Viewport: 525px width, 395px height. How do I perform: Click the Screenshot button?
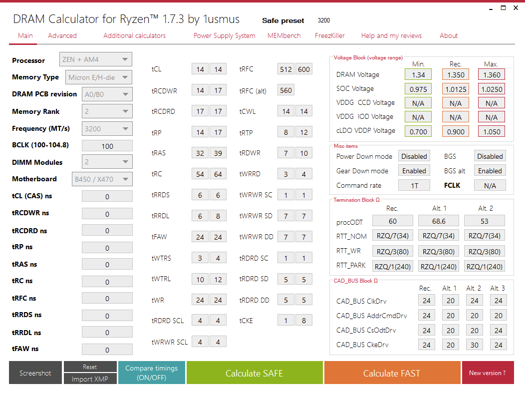35,373
